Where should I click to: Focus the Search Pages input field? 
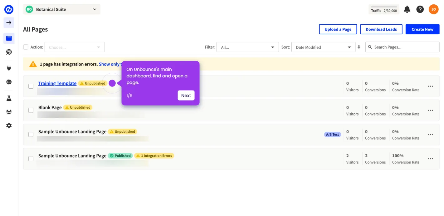[x=403, y=47]
